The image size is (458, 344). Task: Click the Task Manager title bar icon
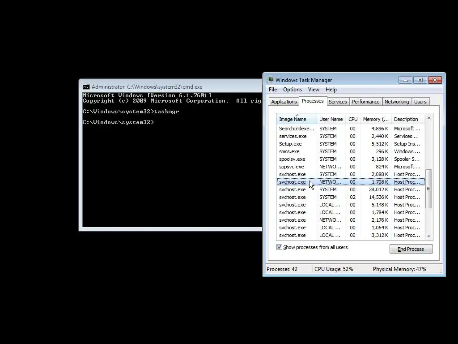271,80
